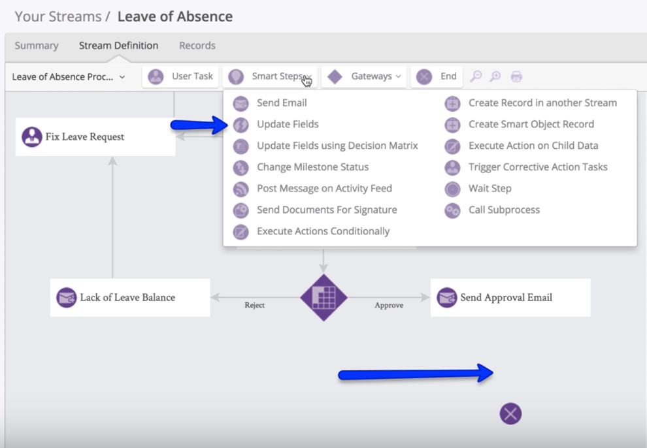
Task: Print the stream definition
Action: tap(516, 76)
